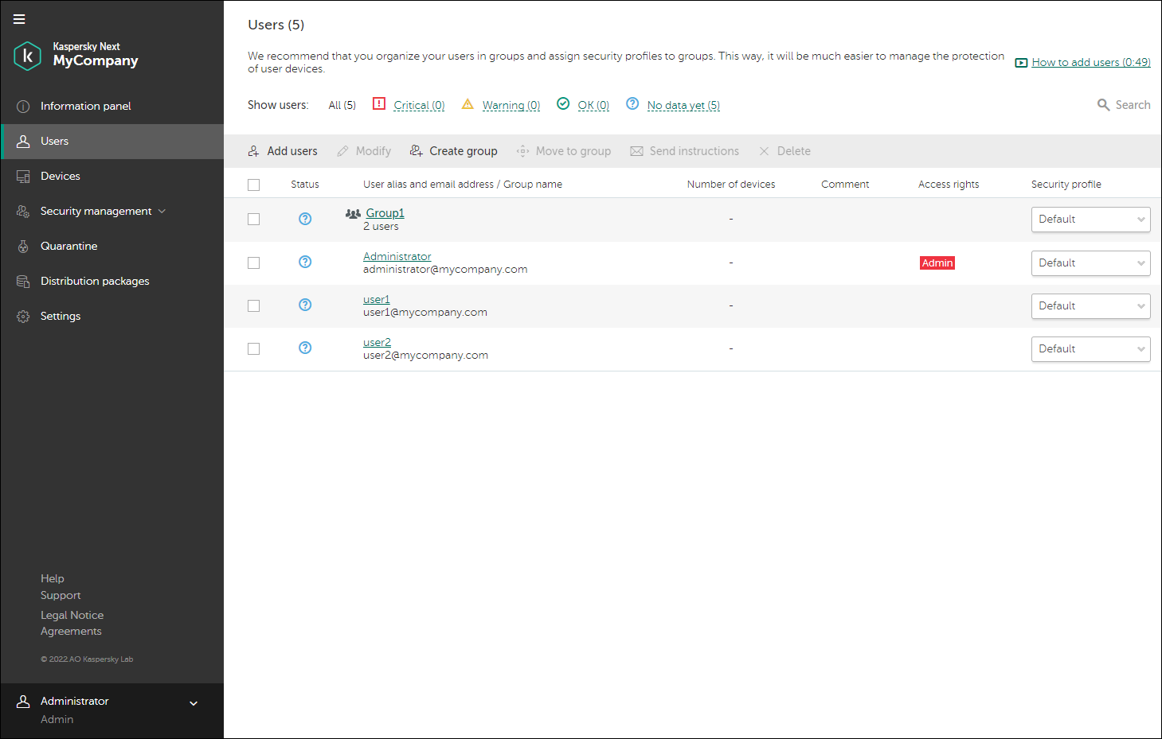Select the Devices sidebar icon
The width and height of the screenshot is (1162, 739).
(22, 176)
